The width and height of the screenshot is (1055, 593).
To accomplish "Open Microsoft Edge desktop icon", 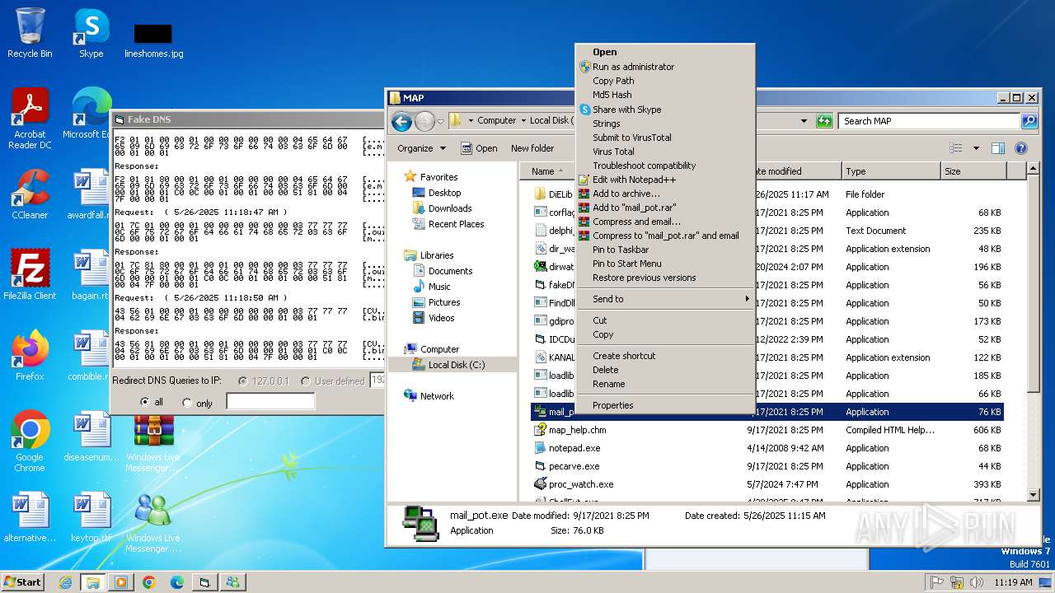I will pyautogui.click(x=91, y=114).
